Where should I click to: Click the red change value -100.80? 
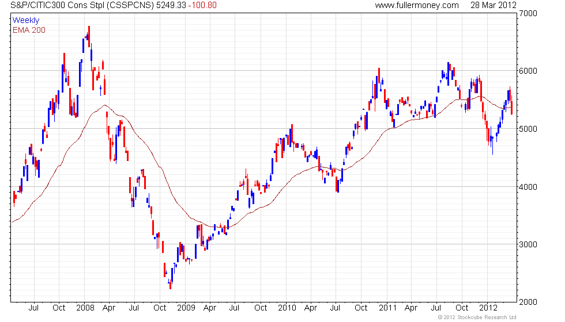click(x=202, y=5)
